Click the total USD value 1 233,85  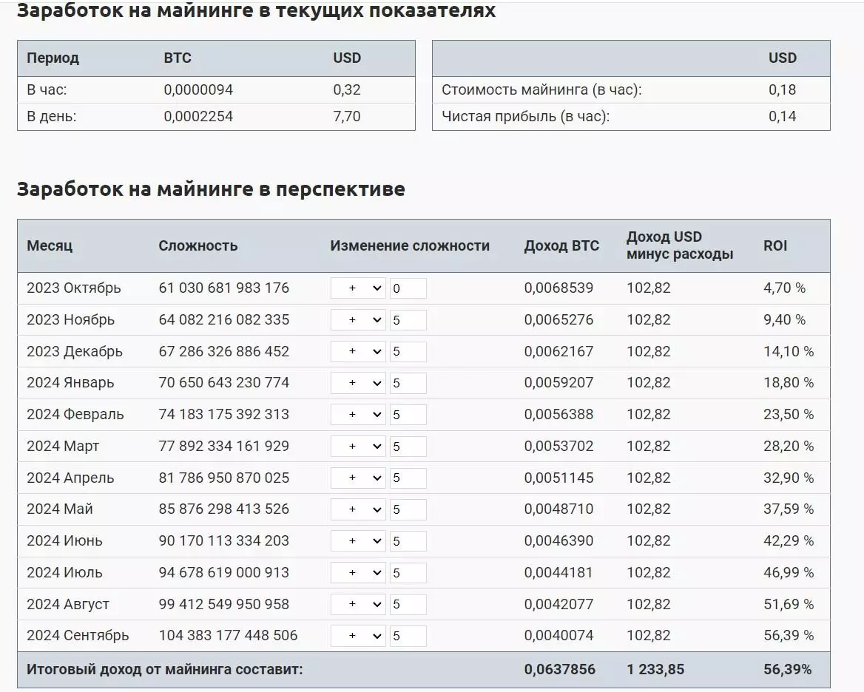tap(655, 669)
